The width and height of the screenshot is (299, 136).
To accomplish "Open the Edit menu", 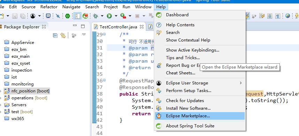I will pyautogui.click(x=13, y=7).
